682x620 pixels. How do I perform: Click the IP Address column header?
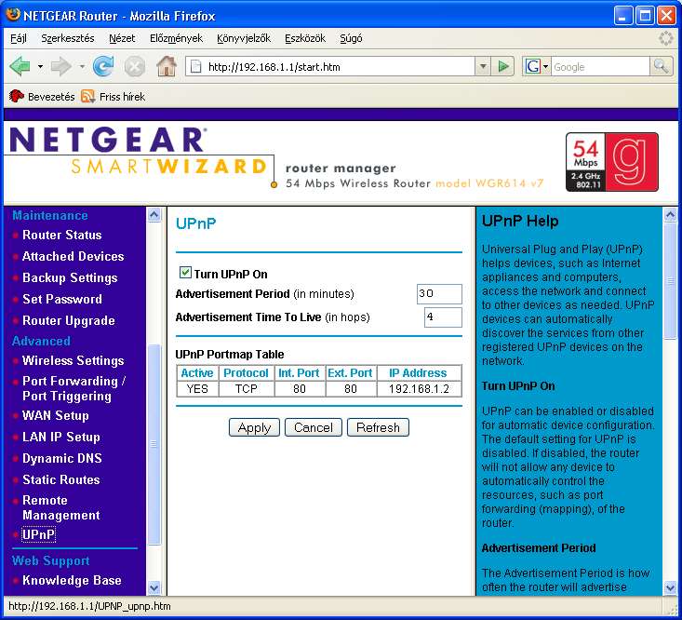pyautogui.click(x=418, y=373)
